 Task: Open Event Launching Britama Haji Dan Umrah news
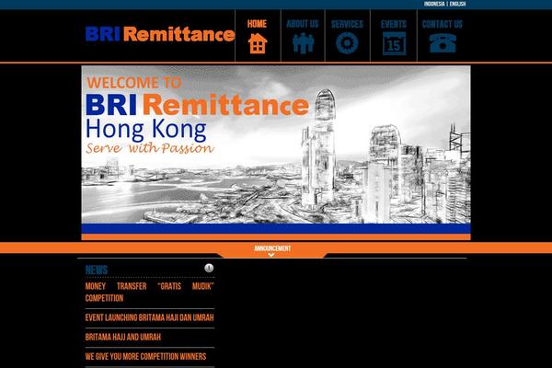(150, 317)
